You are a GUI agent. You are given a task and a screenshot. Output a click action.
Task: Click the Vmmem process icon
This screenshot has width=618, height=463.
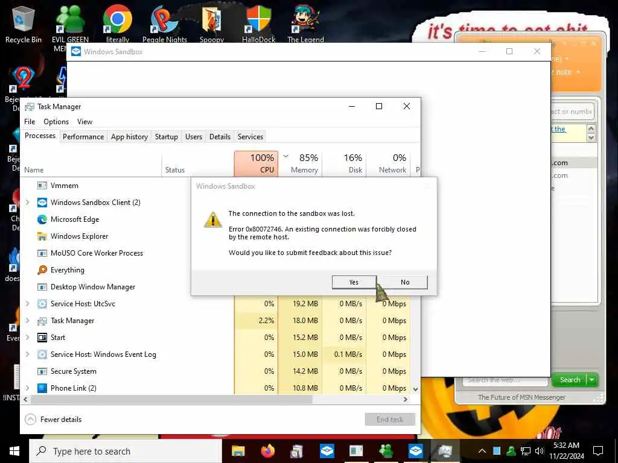pyautogui.click(x=42, y=186)
